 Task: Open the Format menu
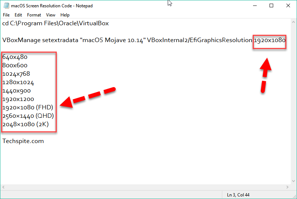tap(34, 15)
